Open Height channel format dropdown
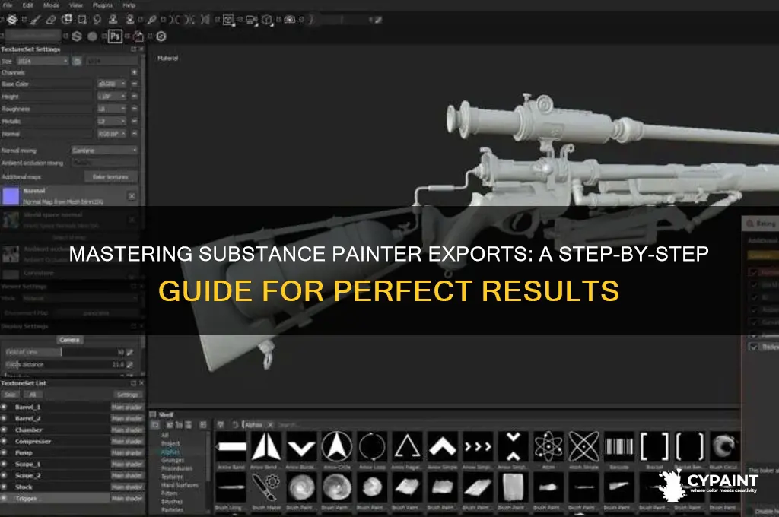The width and height of the screenshot is (779, 517). click(112, 97)
